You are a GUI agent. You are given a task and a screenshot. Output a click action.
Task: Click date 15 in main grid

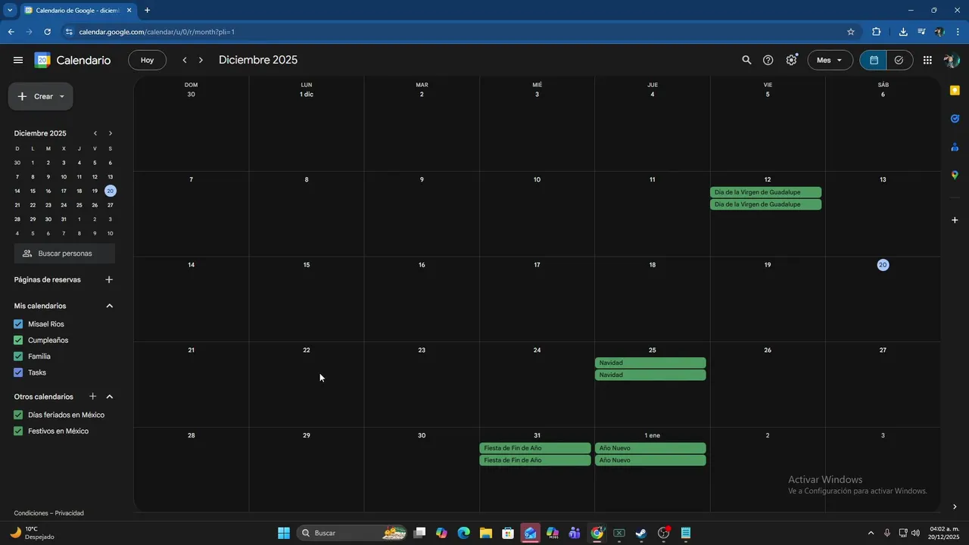tap(307, 265)
